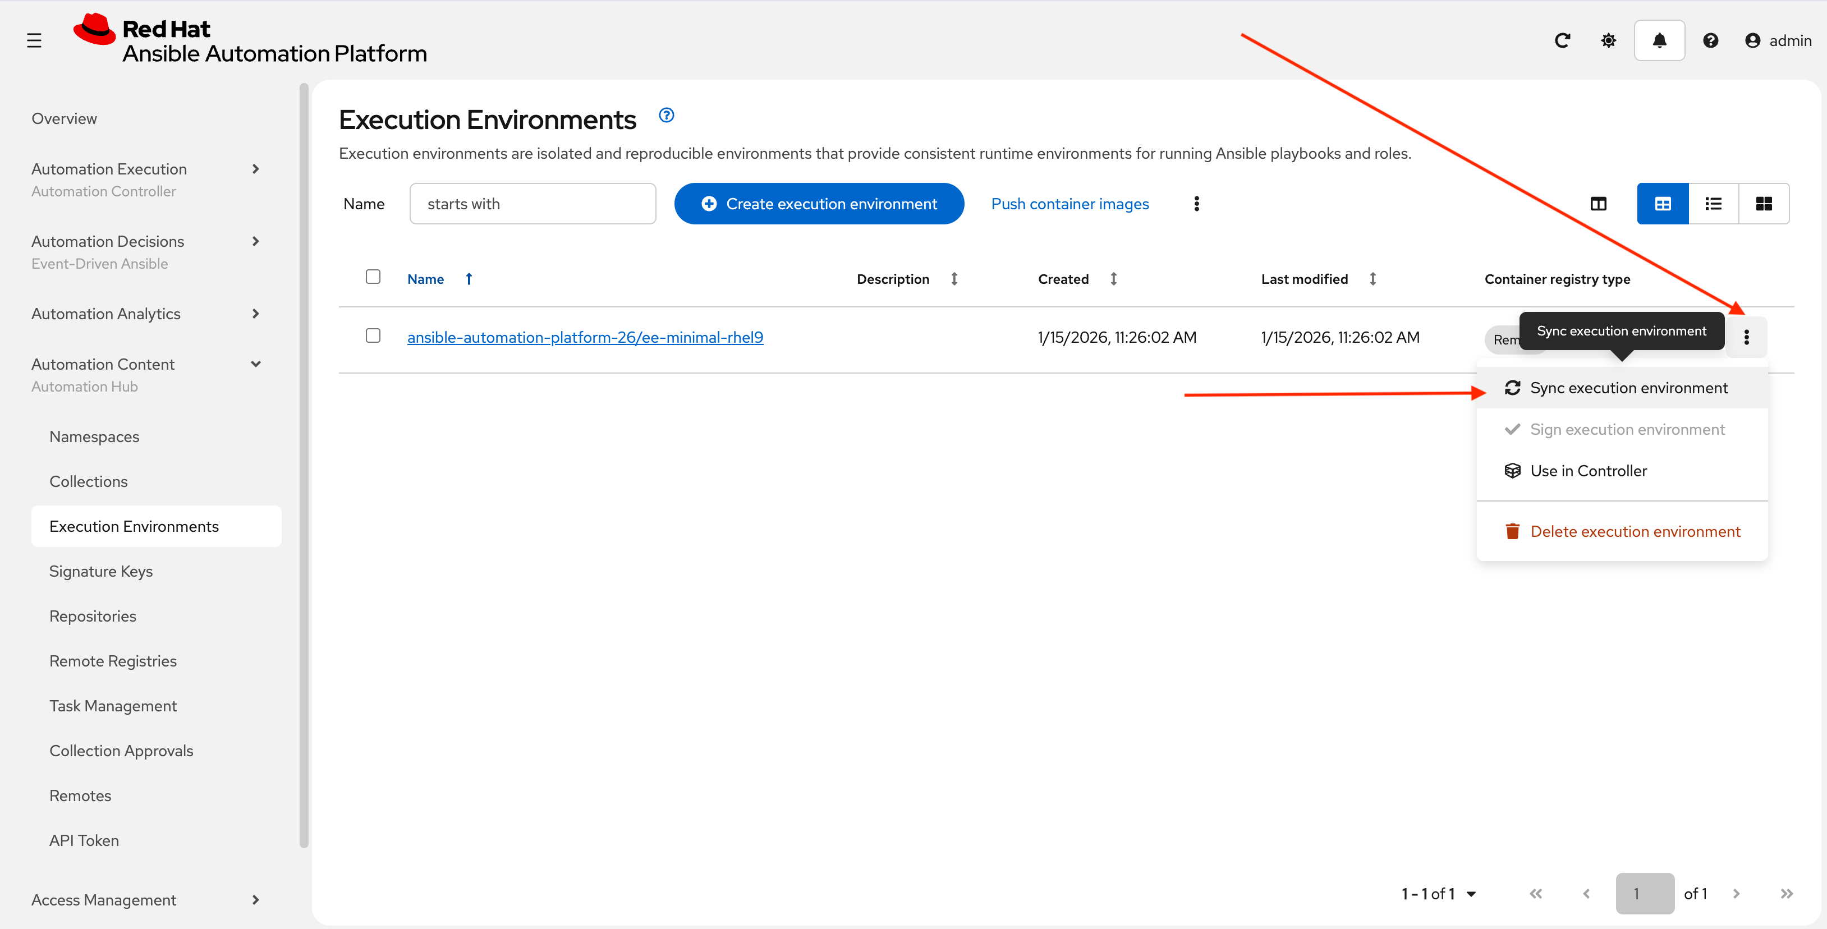Select all rows with the header checkbox
This screenshot has width=1827, height=929.
click(x=373, y=277)
